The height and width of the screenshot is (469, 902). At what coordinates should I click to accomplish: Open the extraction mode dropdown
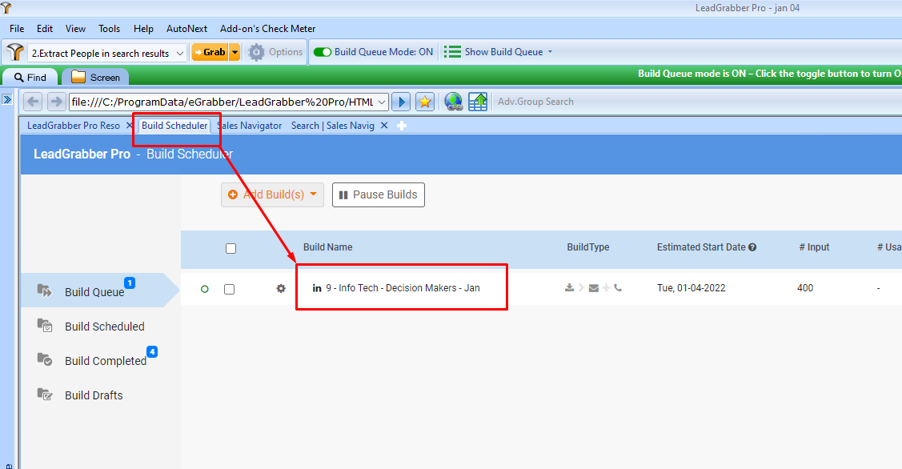(x=179, y=53)
